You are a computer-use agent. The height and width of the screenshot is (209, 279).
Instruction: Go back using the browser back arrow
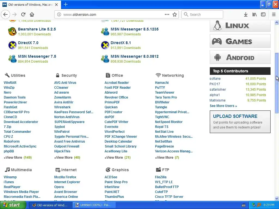(5, 14)
